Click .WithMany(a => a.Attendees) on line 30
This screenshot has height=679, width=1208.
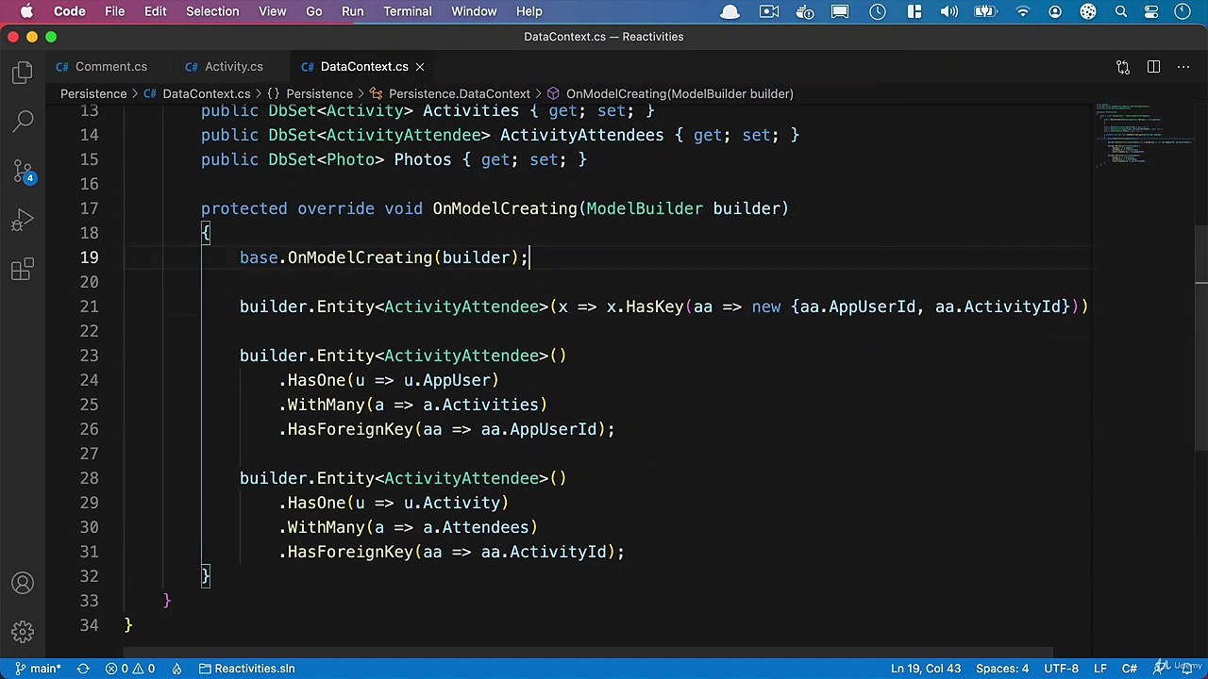click(408, 527)
